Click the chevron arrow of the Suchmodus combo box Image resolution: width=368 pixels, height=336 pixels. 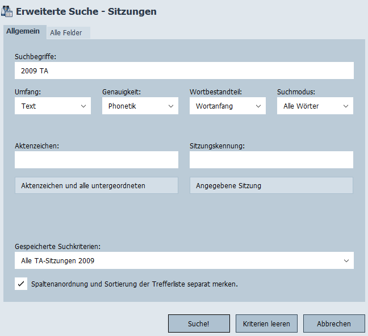346,106
